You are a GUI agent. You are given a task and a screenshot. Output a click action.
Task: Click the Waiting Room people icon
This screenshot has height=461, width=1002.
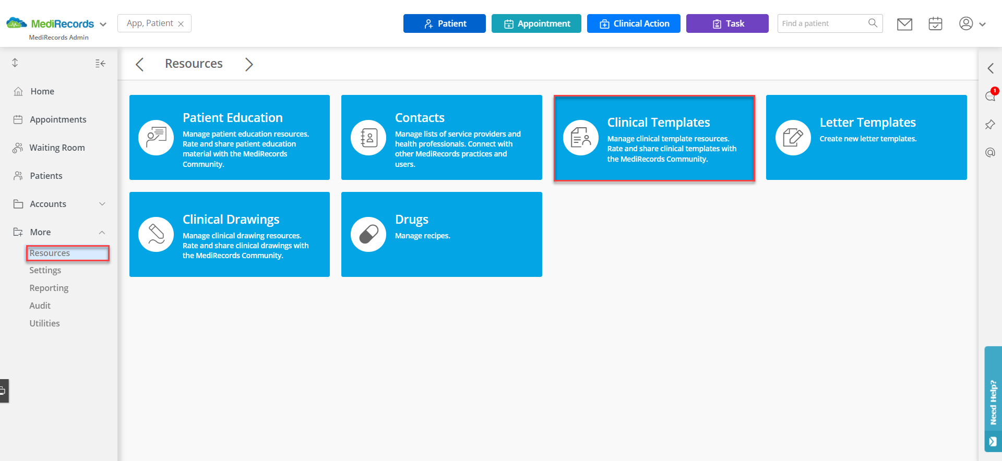(x=18, y=148)
